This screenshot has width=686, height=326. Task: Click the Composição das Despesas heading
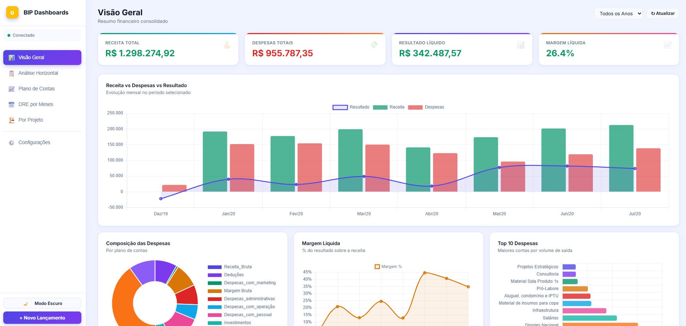pos(138,243)
